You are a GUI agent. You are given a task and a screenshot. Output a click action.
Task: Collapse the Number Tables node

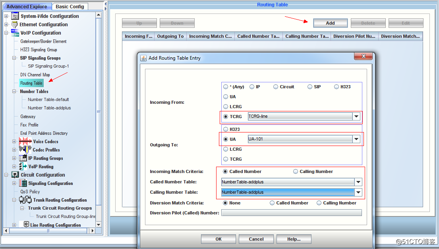pyautogui.click(x=14, y=91)
